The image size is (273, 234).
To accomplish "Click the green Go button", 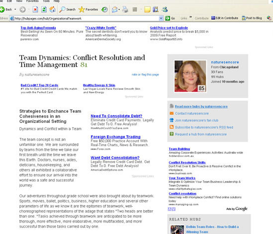I will coord(170,18).
